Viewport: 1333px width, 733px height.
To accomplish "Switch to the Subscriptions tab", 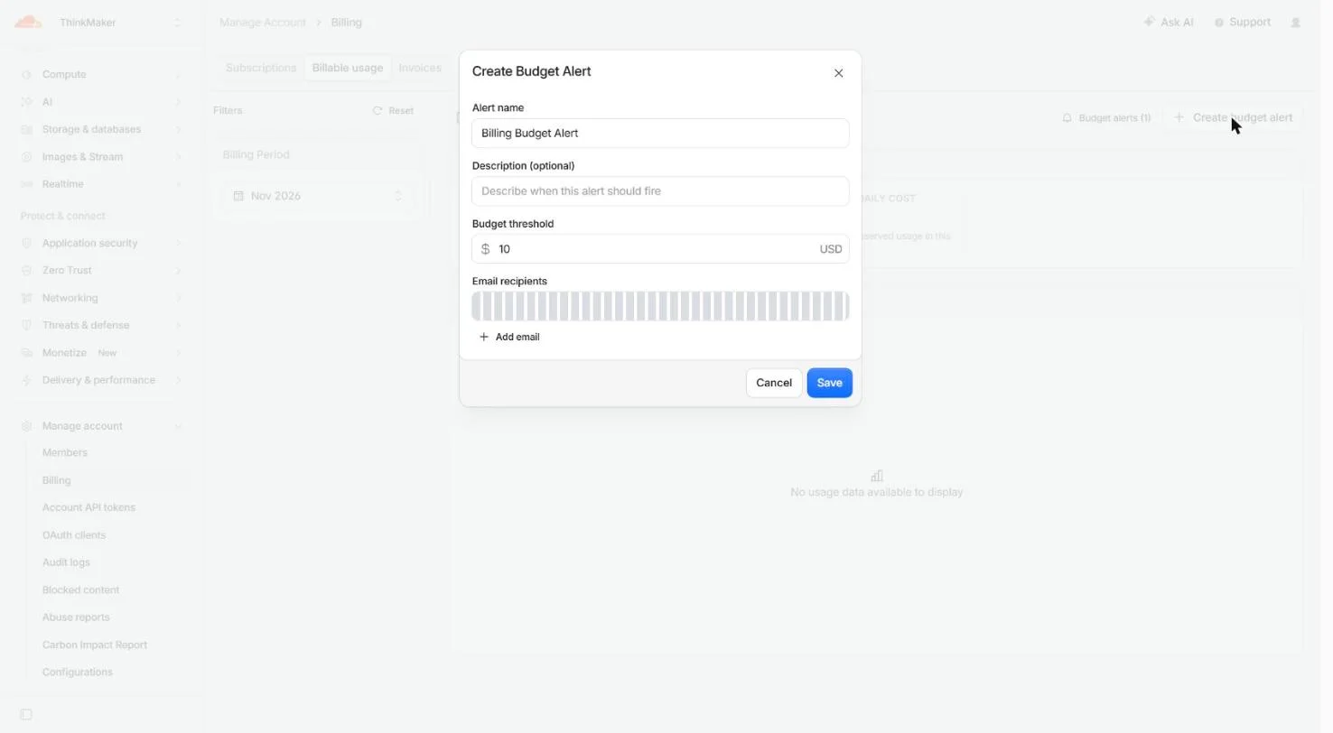I will pos(261,68).
